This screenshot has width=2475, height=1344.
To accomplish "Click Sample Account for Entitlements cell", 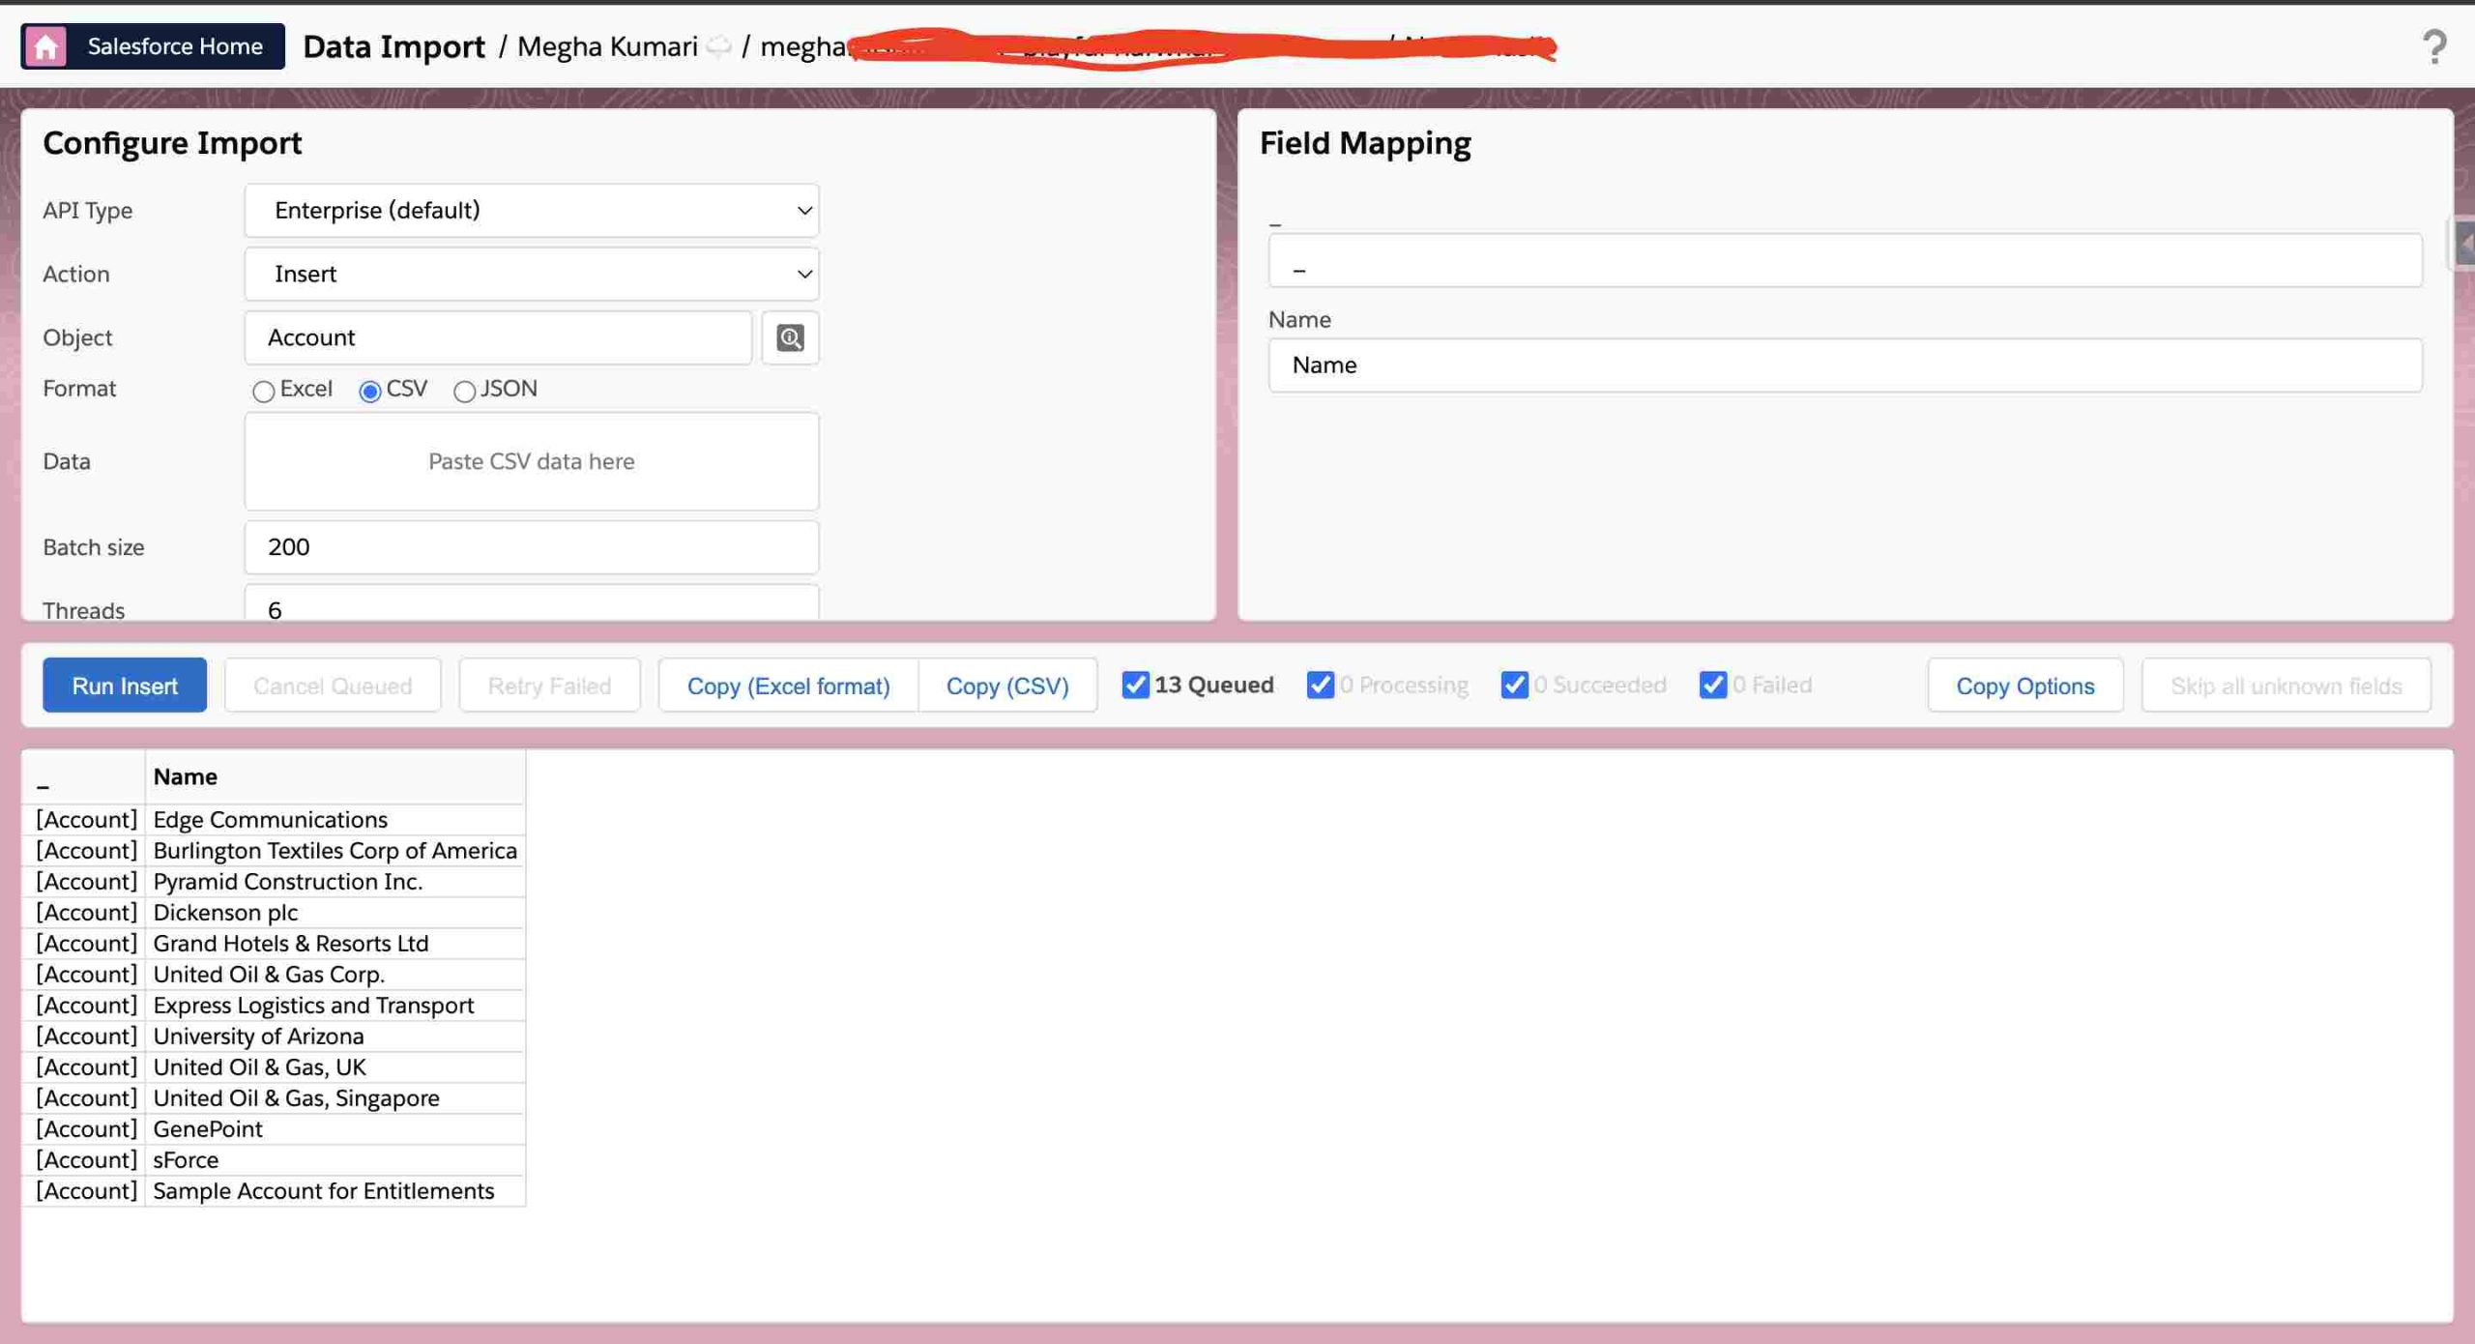I will coord(335,1191).
